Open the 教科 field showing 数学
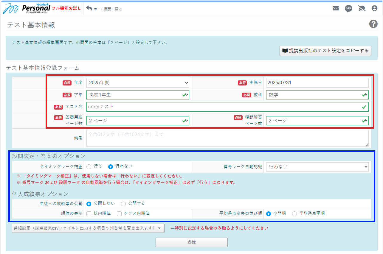Screen dimensions: 383x254 [x=317, y=95]
